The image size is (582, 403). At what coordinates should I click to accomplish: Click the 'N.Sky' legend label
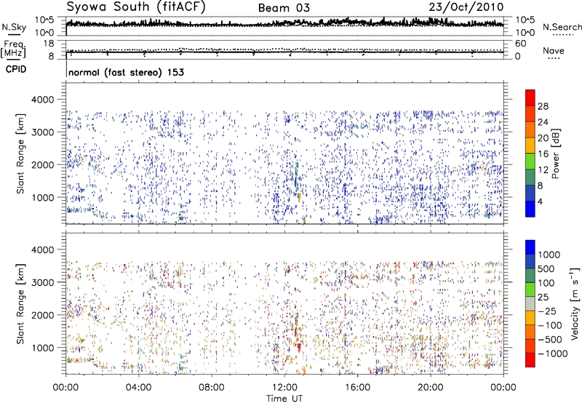point(14,27)
